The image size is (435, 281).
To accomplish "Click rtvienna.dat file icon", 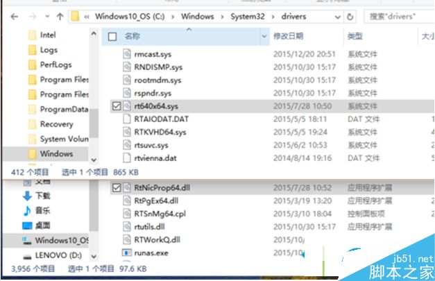I will click(127, 158).
